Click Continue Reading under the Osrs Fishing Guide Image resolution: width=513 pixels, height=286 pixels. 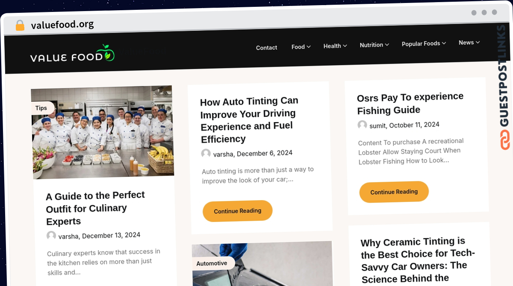click(394, 192)
